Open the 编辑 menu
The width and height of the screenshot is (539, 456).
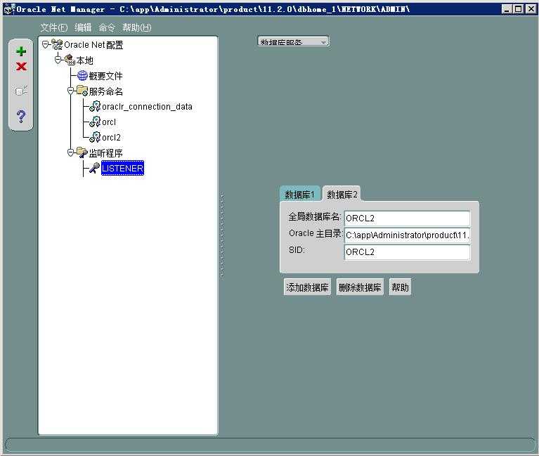83,27
